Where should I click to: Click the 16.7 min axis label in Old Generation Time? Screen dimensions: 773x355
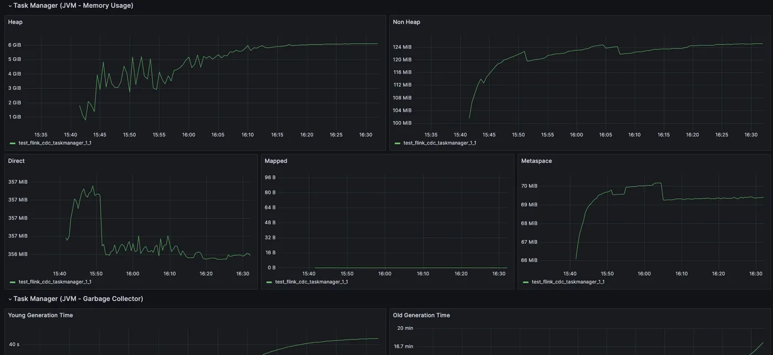[x=403, y=347]
